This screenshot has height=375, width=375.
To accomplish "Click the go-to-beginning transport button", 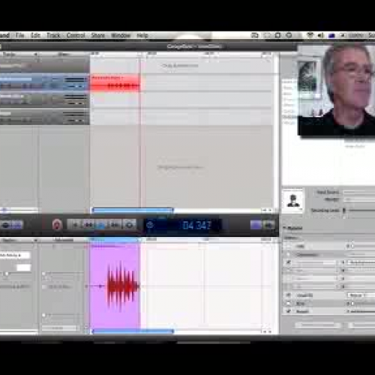I will tap(74, 225).
